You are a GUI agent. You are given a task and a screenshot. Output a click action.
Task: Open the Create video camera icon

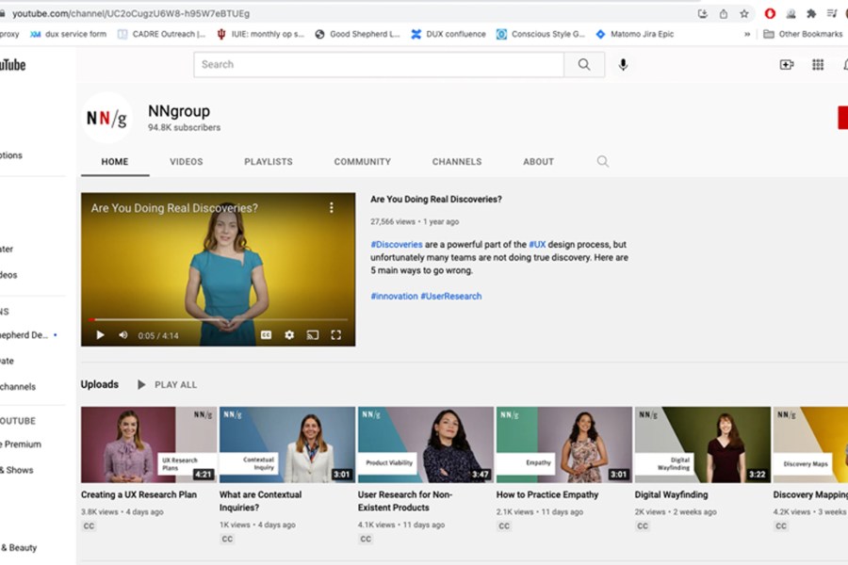tap(787, 65)
